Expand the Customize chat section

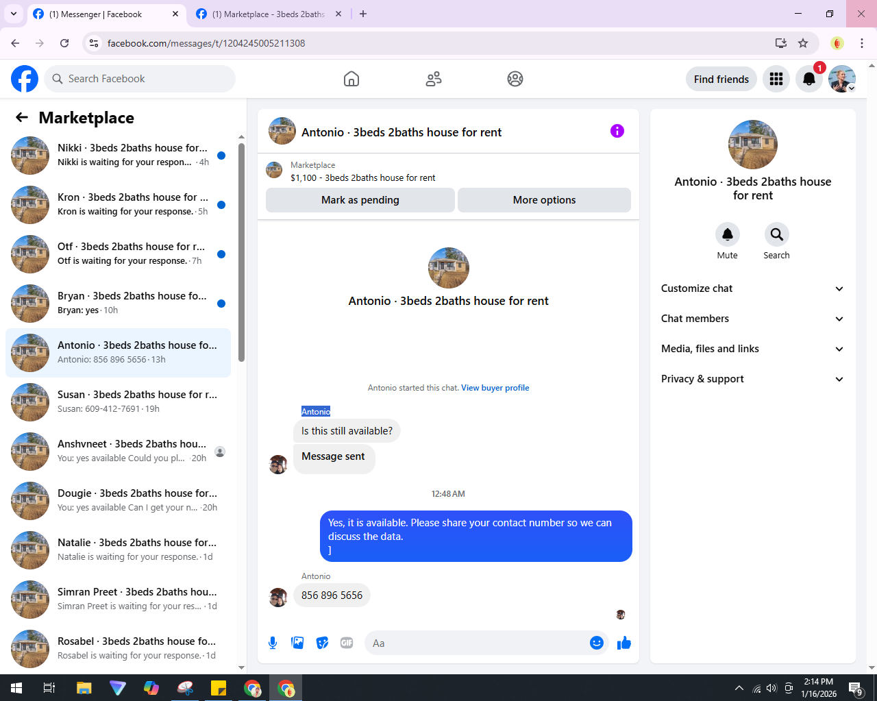coord(753,288)
